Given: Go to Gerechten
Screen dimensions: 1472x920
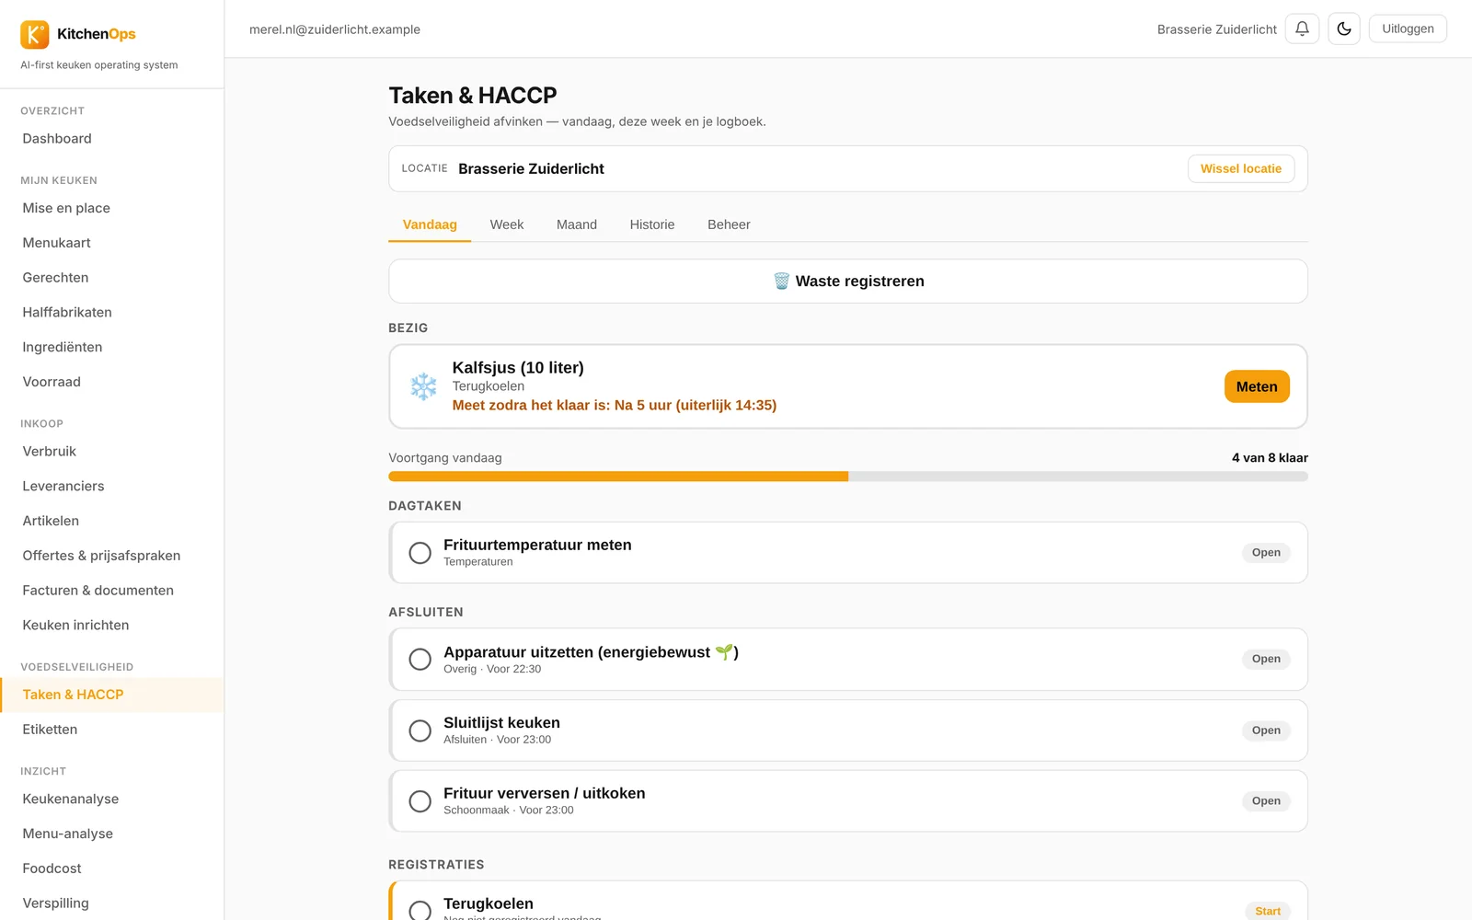Looking at the screenshot, I should click(x=55, y=278).
